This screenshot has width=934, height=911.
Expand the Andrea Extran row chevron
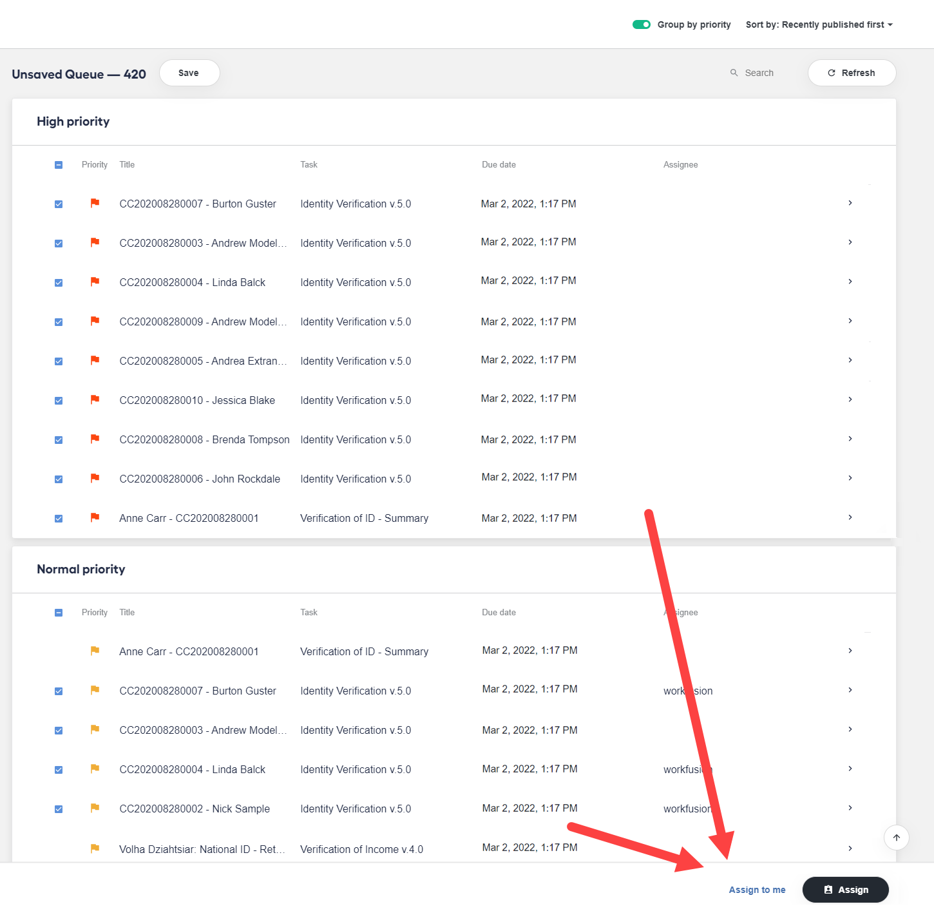(x=850, y=360)
